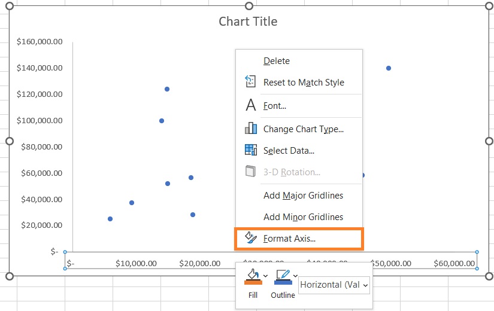
Task: Click the data point at $100,000.00 level
Action: point(162,121)
